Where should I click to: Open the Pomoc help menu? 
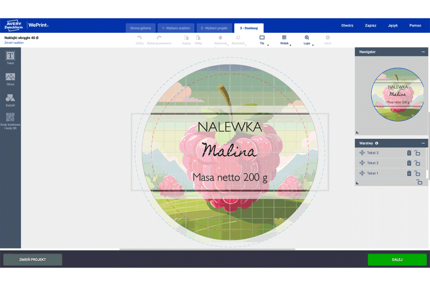[x=415, y=25]
